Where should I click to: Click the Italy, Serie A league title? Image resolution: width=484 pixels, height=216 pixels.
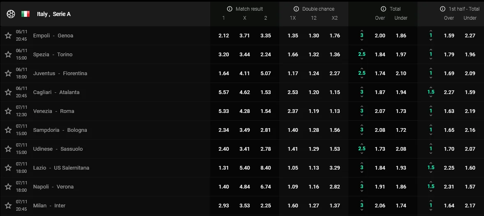pyautogui.click(x=54, y=14)
